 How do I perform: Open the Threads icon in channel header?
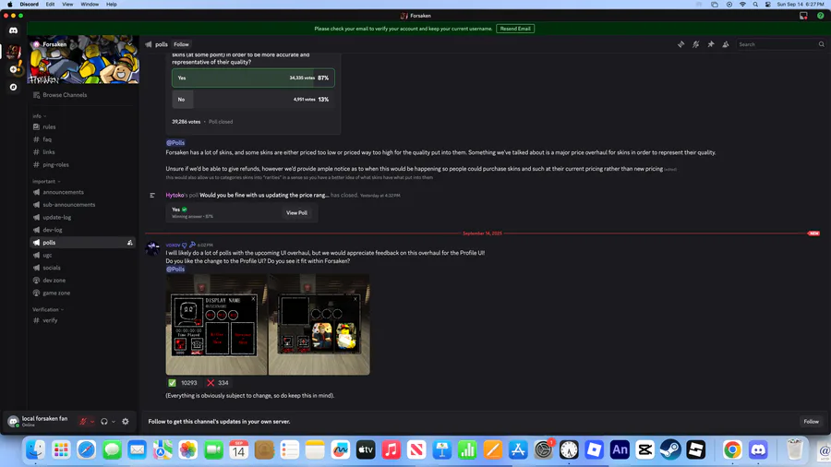tap(681, 44)
